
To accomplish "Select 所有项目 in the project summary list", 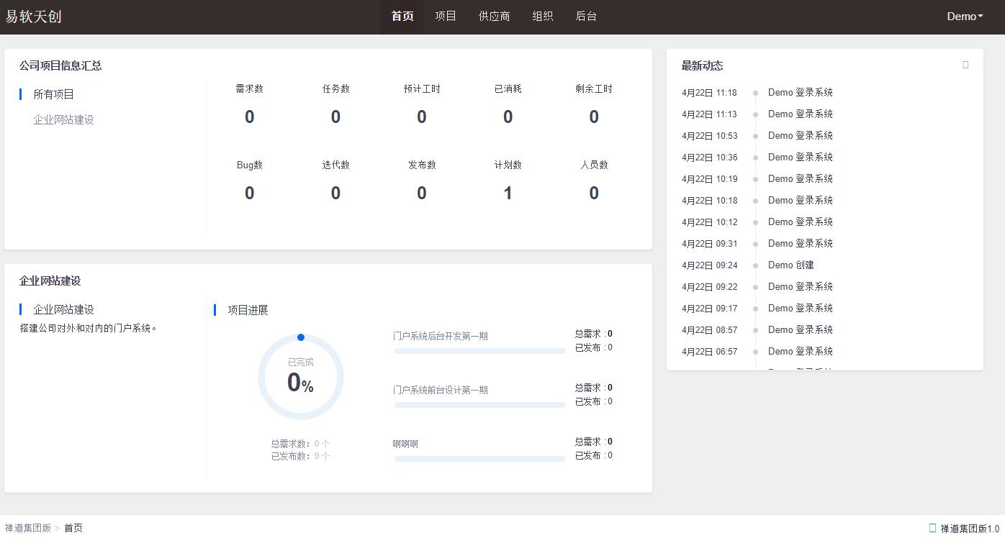I will coord(54,94).
